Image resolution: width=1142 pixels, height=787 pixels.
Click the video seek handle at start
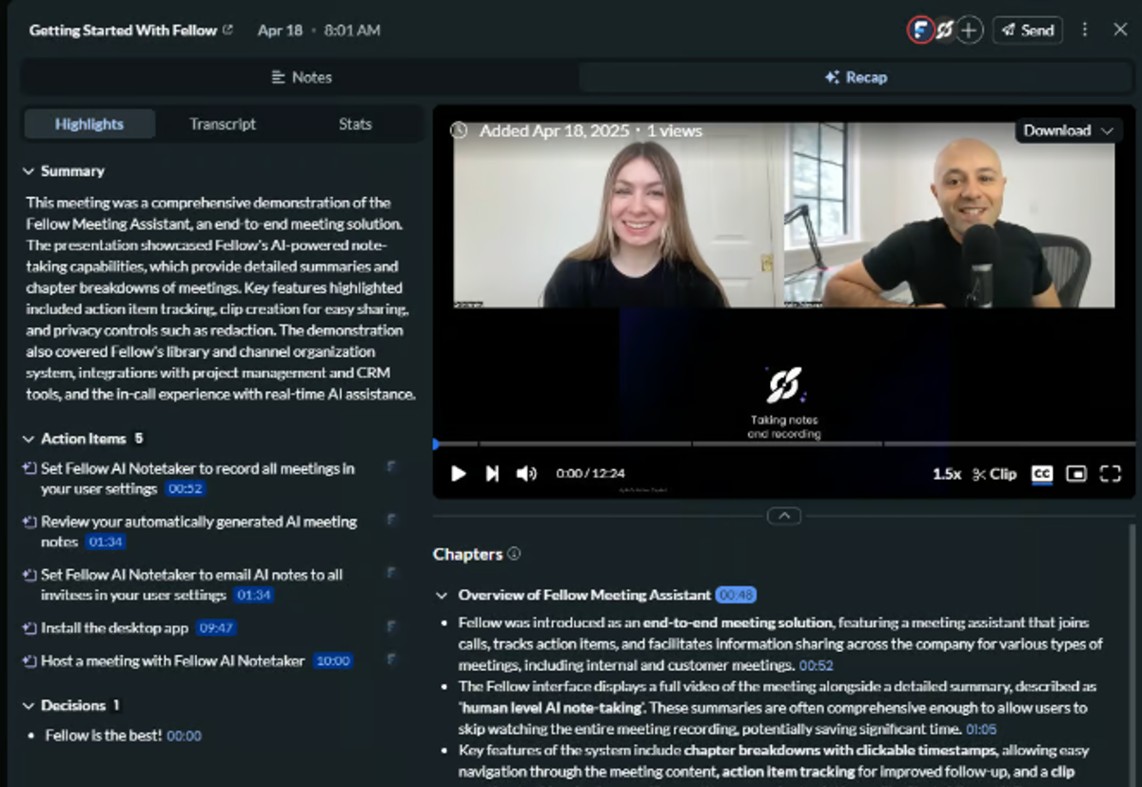pyautogui.click(x=436, y=443)
